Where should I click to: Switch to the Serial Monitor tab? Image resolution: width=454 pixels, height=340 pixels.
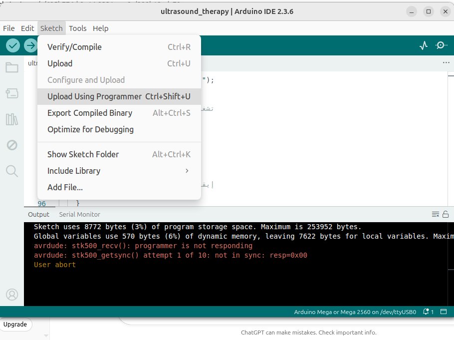click(x=79, y=214)
